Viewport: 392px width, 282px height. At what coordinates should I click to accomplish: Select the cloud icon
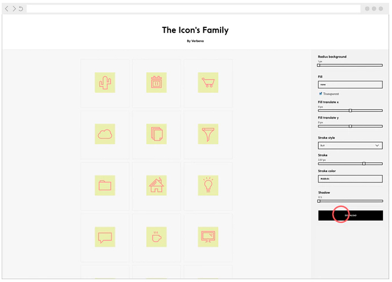pos(105,134)
